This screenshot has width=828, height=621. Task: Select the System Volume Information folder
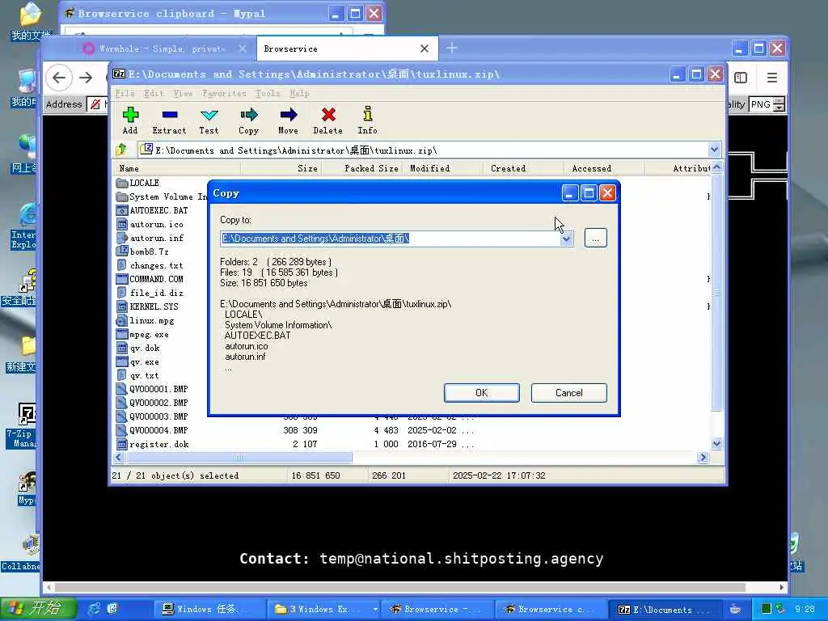pyautogui.click(x=162, y=196)
